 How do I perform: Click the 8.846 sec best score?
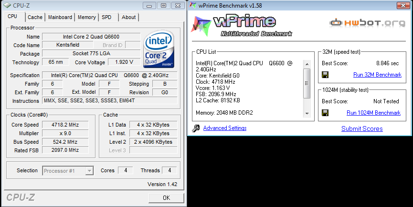(387, 63)
